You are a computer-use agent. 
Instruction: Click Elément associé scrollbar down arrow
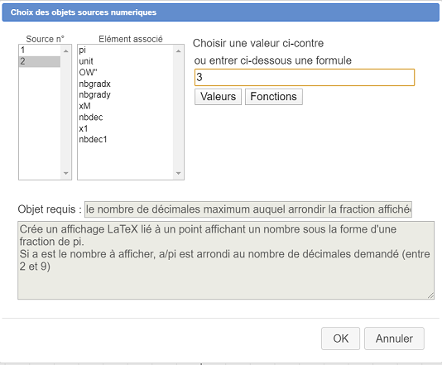tap(178, 173)
